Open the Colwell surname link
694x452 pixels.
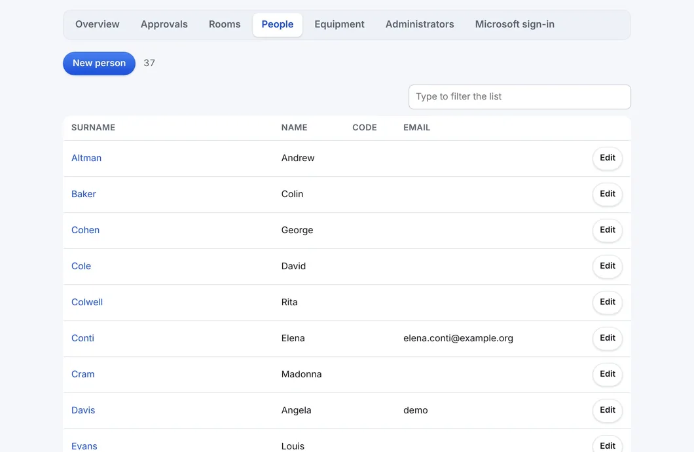87,302
